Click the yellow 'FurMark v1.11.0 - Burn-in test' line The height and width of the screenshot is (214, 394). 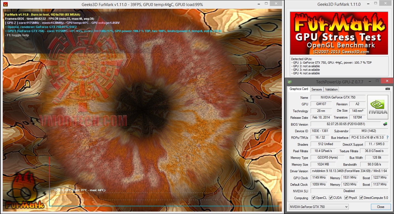click(x=43, y=14)
